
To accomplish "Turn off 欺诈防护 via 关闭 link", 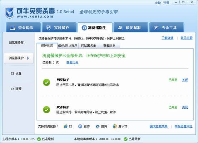I will click(185, 107).
